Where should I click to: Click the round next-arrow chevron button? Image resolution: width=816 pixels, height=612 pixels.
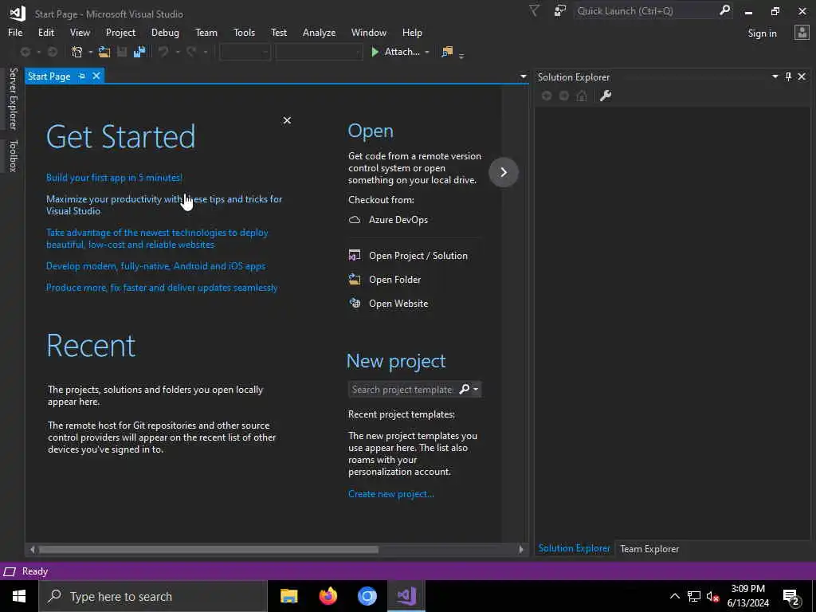point(504,172)
